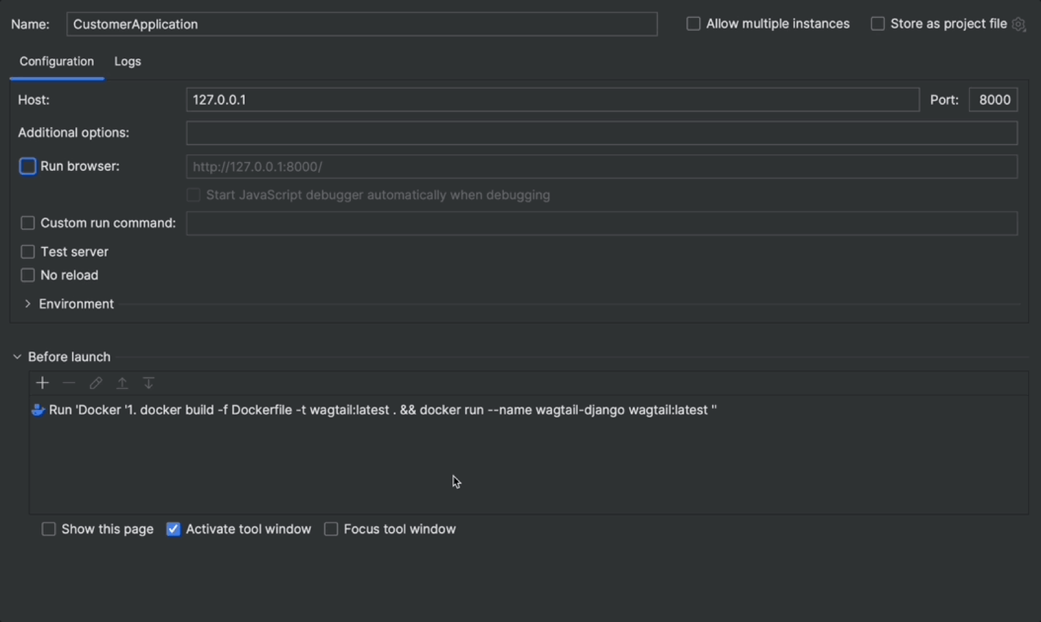
Task: Enable the Test server option
Action: pyautogui.click(x=28, y=252)
